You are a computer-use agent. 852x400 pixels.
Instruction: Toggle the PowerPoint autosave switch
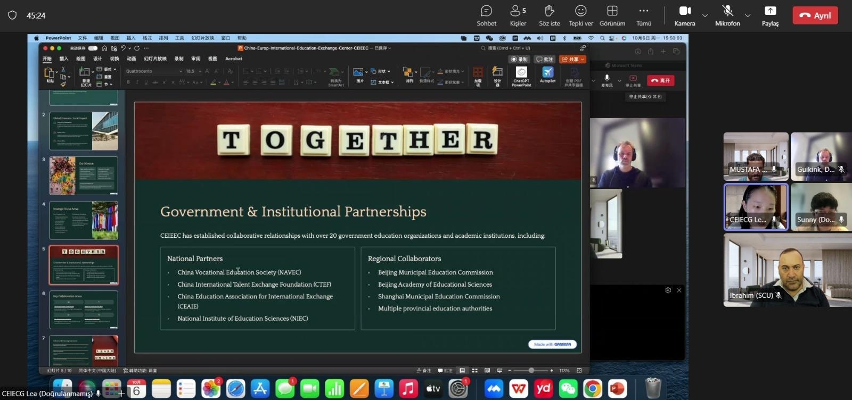coord(93,48)
